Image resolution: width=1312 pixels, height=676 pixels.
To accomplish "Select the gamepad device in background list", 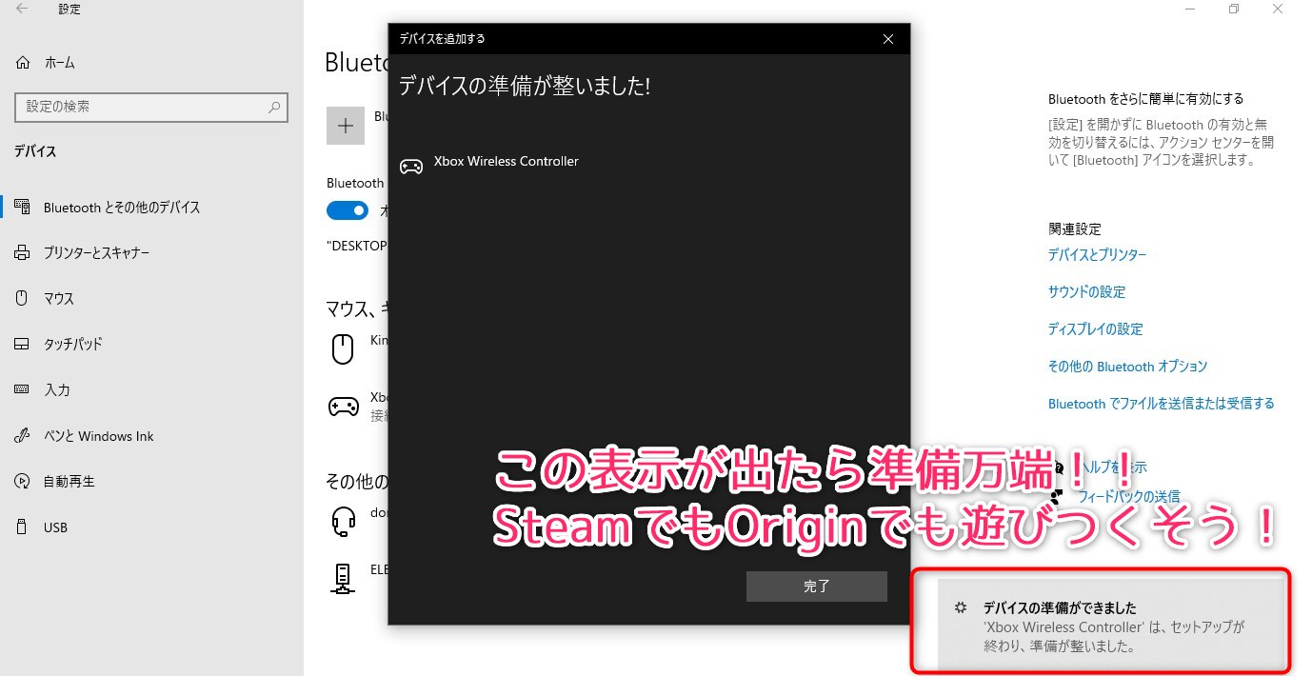I will coord(344,407).
